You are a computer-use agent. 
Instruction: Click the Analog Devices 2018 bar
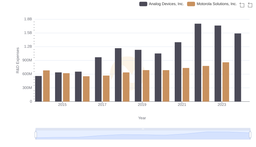(118, 75)
